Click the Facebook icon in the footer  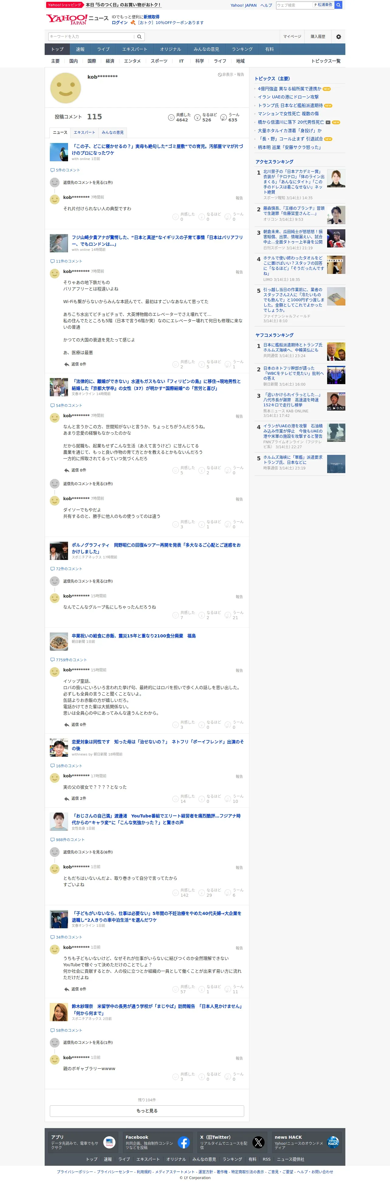[x=183, y=1142]
